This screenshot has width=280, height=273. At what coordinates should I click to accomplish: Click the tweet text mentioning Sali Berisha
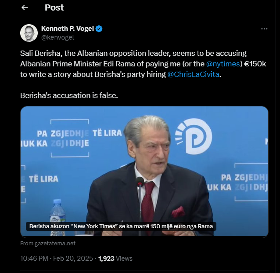click(132, 53)
